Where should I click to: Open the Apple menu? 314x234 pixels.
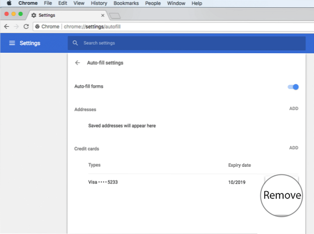pos(9,3)
